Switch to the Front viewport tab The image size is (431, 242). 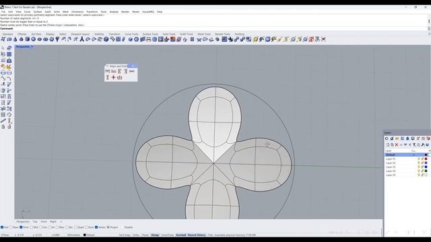(44, 221)
